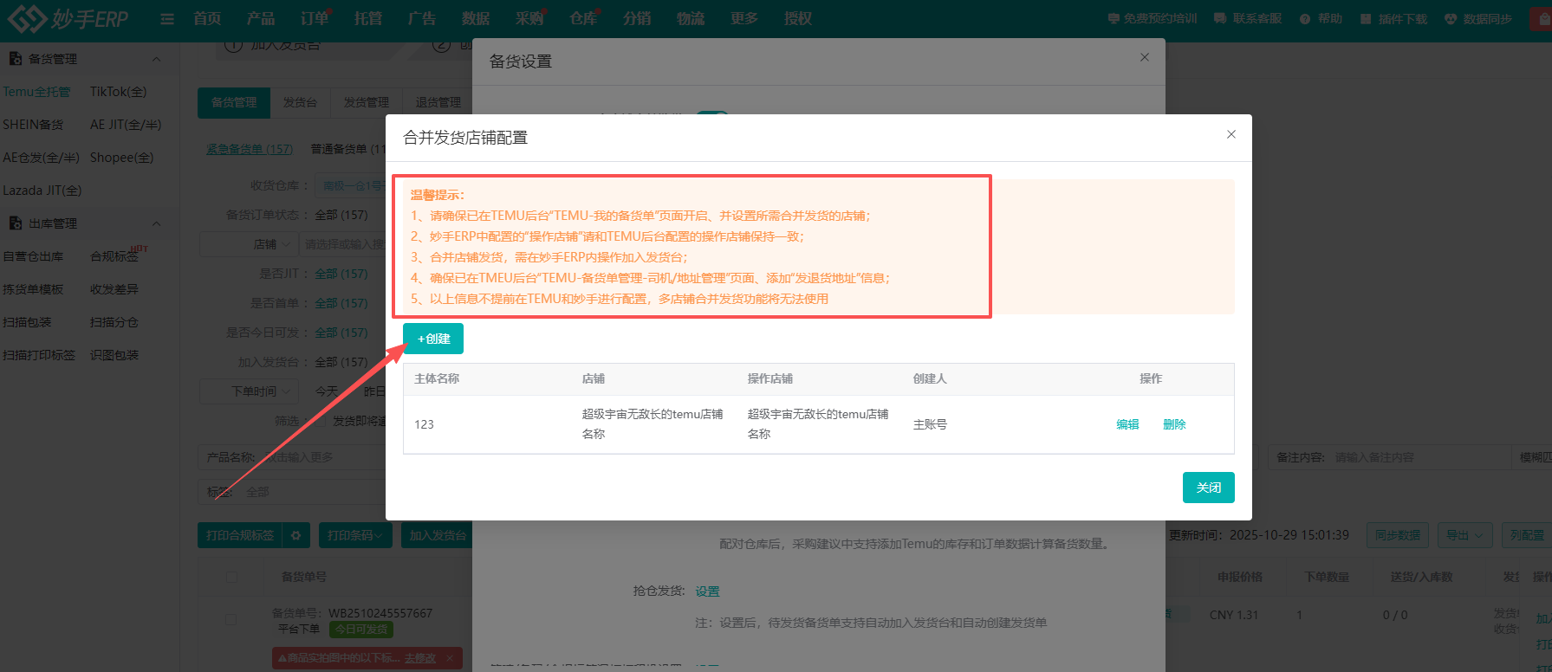Collapse the 出库管理 sidebar group

tap(157, 223)
